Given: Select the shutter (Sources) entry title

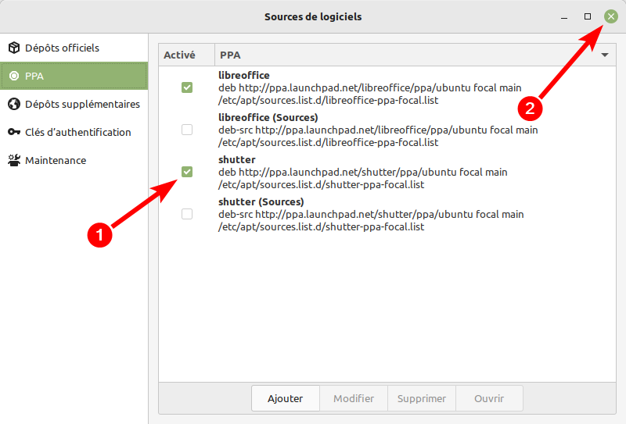Looking at the screenshot, I should coord(261,201).
